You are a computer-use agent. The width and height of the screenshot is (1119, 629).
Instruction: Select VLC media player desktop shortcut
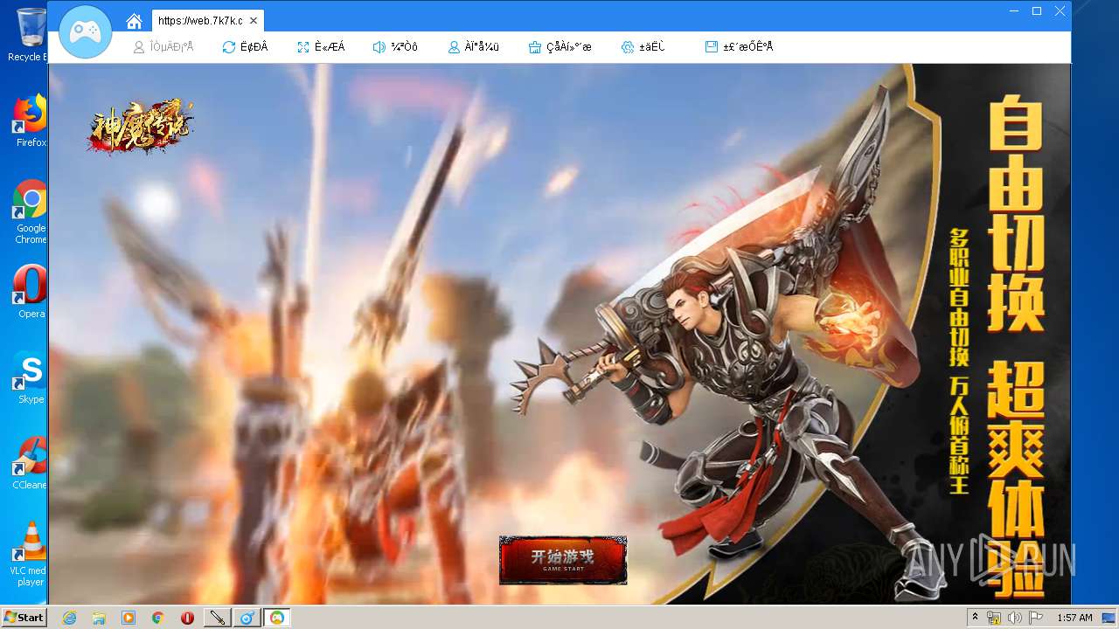31,554
